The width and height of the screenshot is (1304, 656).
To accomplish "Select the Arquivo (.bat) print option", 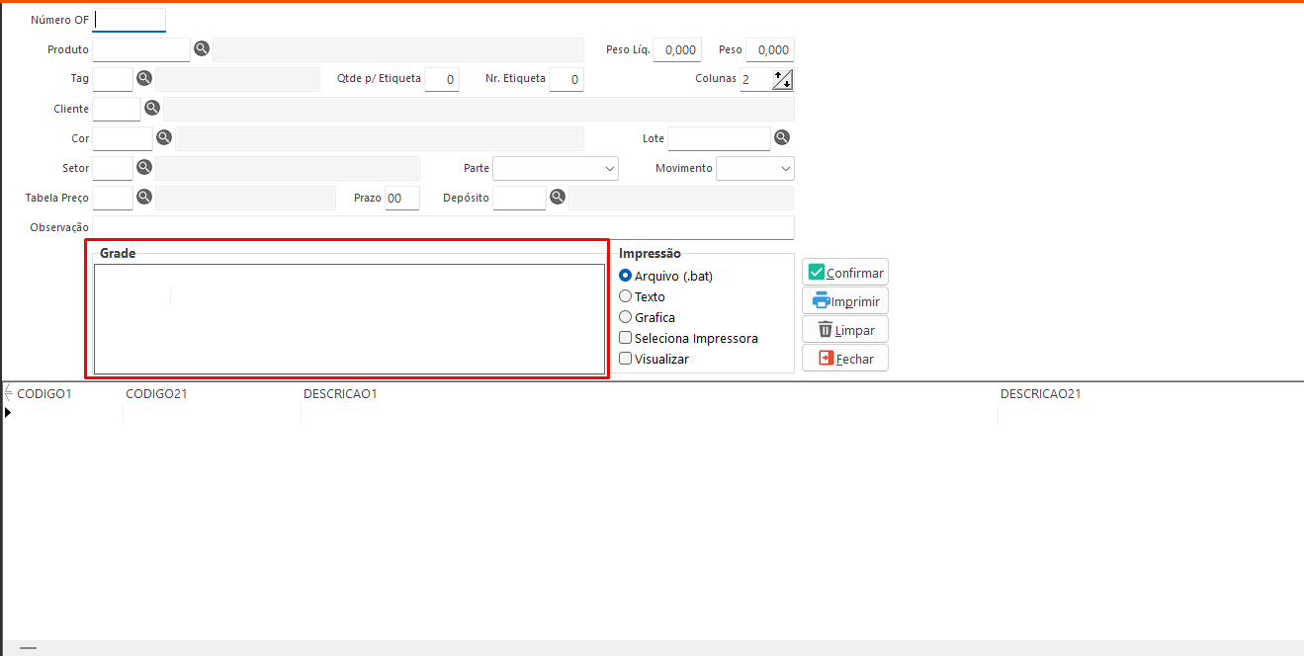I will tap(625, 277).
